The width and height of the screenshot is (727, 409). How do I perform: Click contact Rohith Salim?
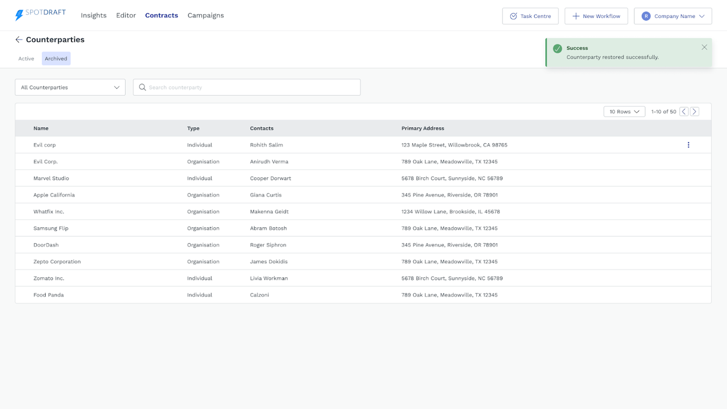click(266, 145)
